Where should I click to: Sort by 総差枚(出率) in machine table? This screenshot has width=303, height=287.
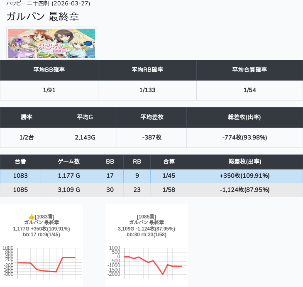click(x=244, y=162)
